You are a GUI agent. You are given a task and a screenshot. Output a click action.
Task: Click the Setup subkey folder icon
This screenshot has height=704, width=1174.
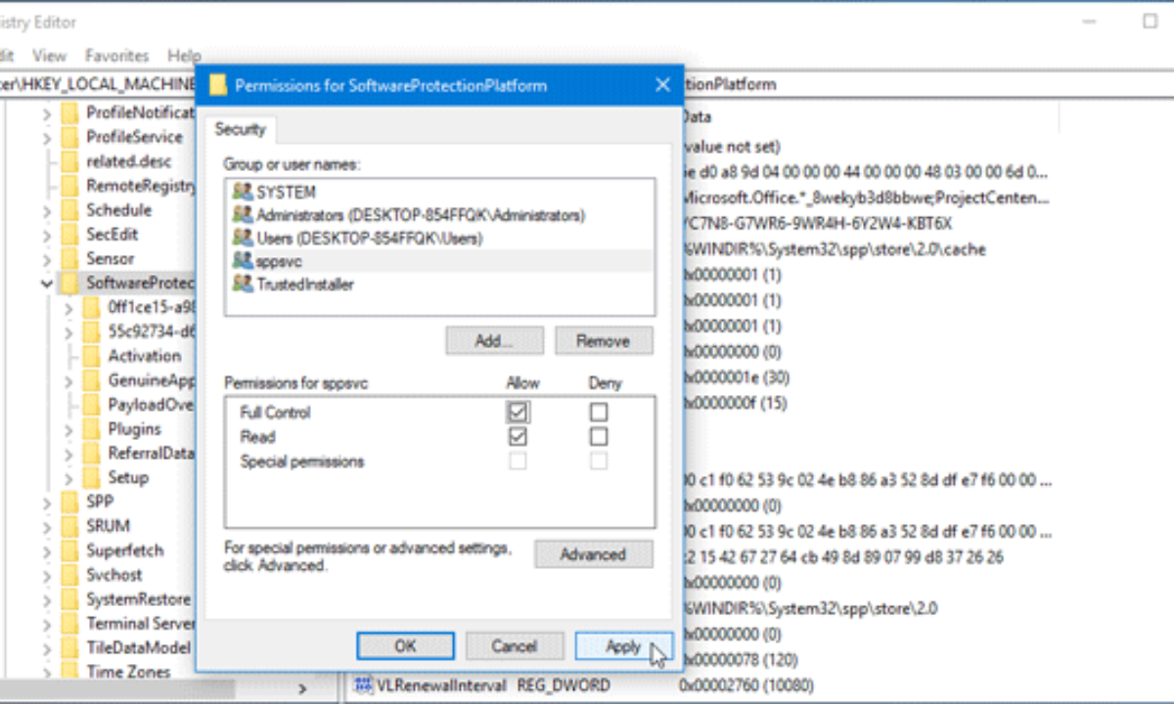91,478
